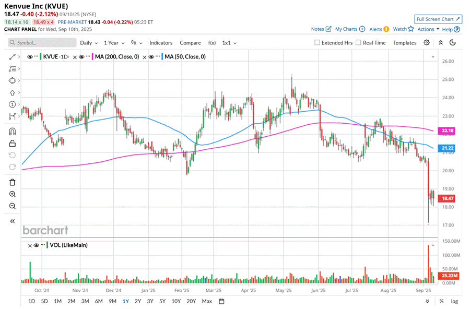Select the geometric shapes drawing tool
The height and width of the screenshot is (309, 471).
(x=12, y=80)
